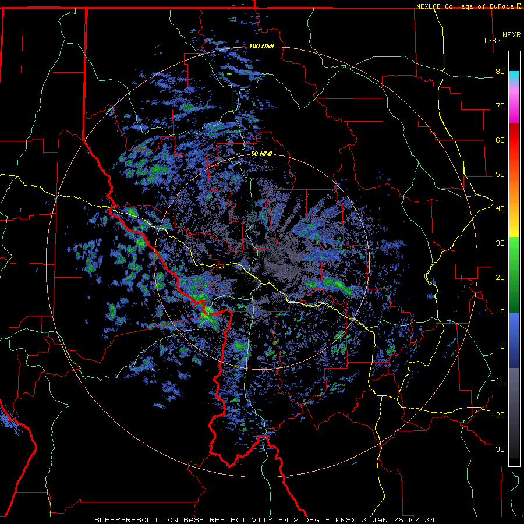Click the 20 value on dBZ scale
This screenshot has width=524, height=524.
[x=500, y=277]
